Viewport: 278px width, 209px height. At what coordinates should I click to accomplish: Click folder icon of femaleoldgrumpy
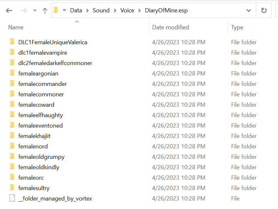tap(12, 157)
